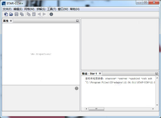This screenshot has height=118, width=161.
Task: Open the 帮助(H) menu
Action: coord(75,9)
